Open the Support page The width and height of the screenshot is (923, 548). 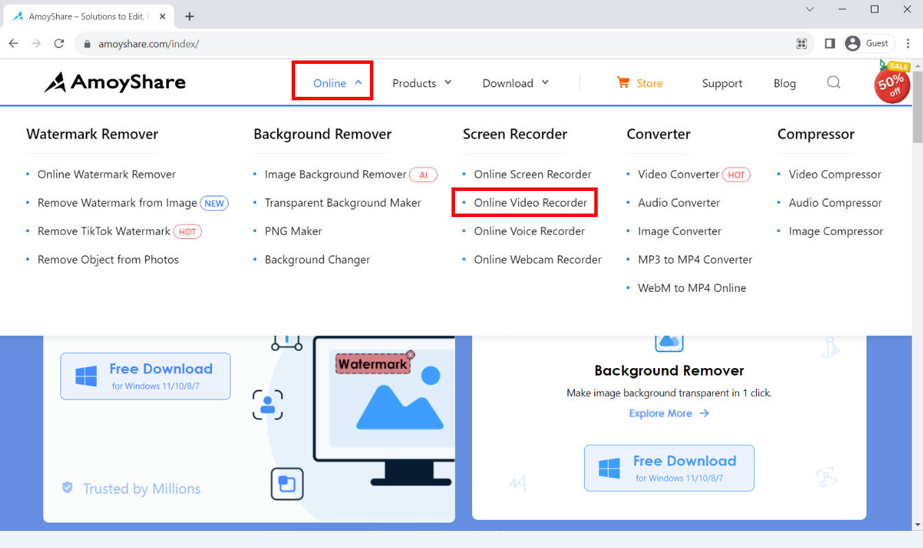722,83
